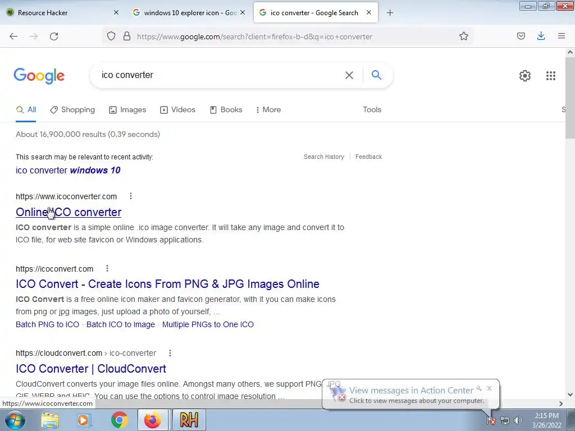View site security lock information
The height and width of the screenshot is (431, 575).
pyautogui.click(x=127, y=36)
